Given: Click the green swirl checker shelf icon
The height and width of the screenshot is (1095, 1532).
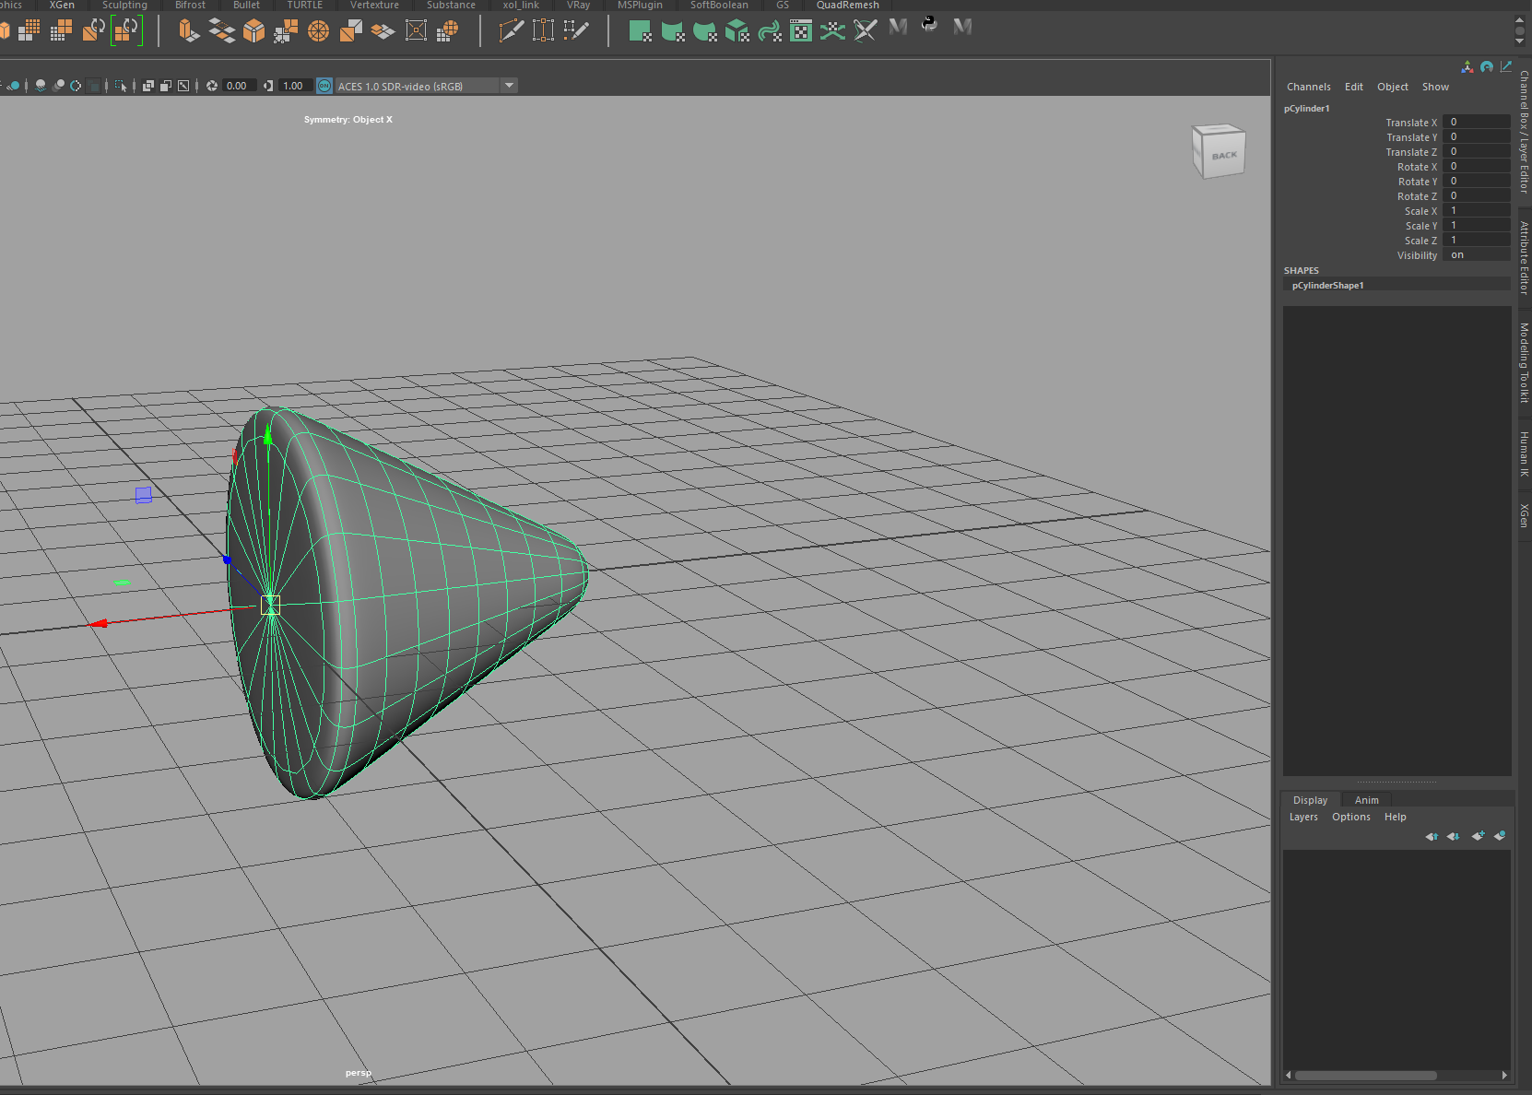Looking at the screenshot, I should 769,30.
